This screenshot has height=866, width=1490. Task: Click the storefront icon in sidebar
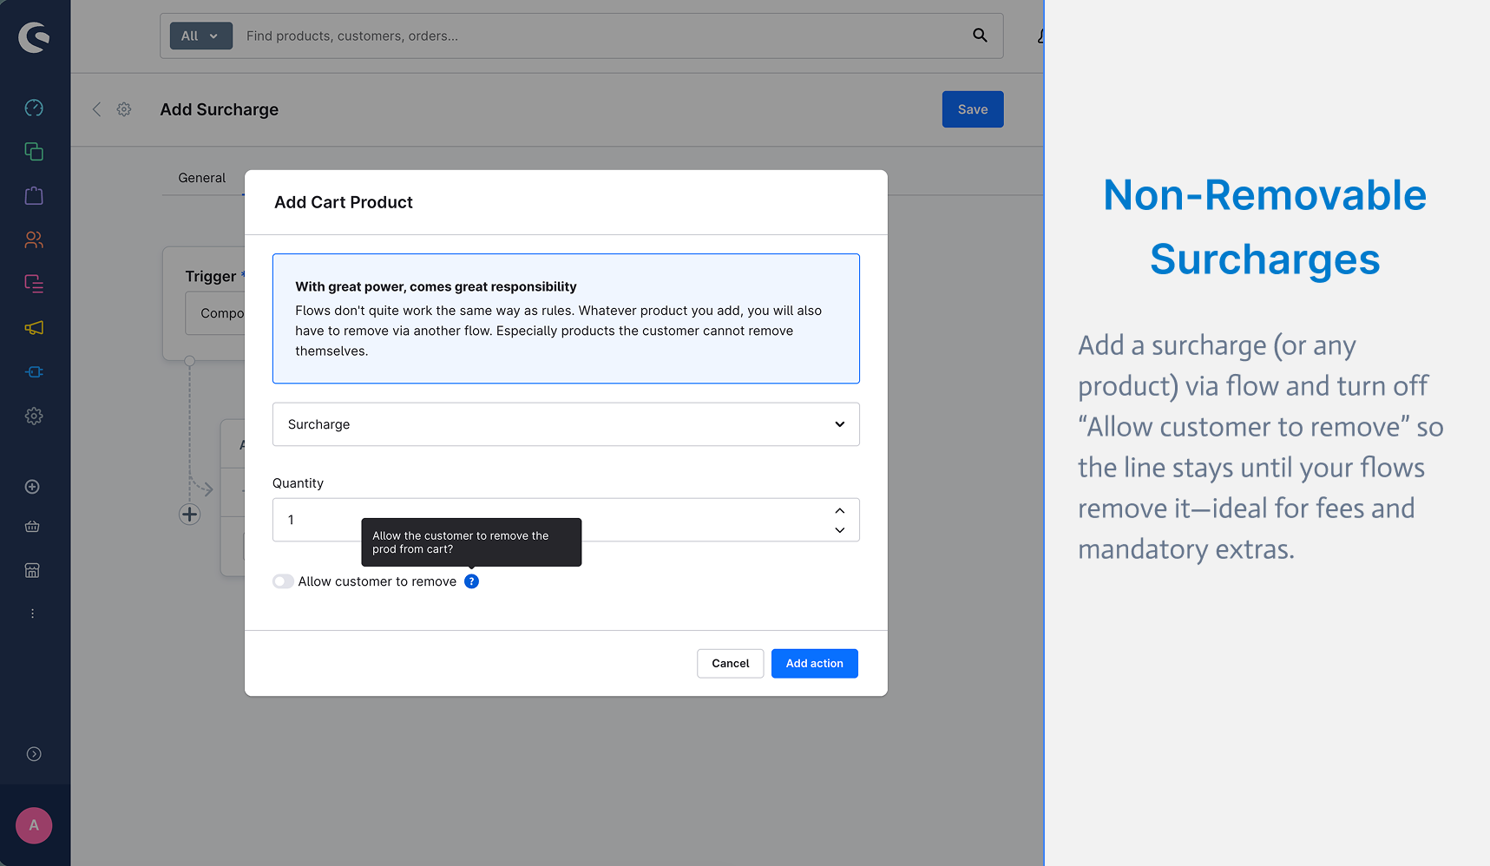coord(32,570)
